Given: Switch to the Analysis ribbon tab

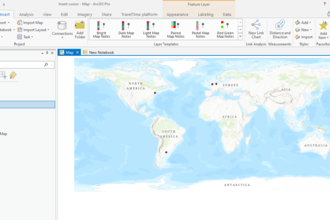Looking at the screenshot, I should (27, 15).
